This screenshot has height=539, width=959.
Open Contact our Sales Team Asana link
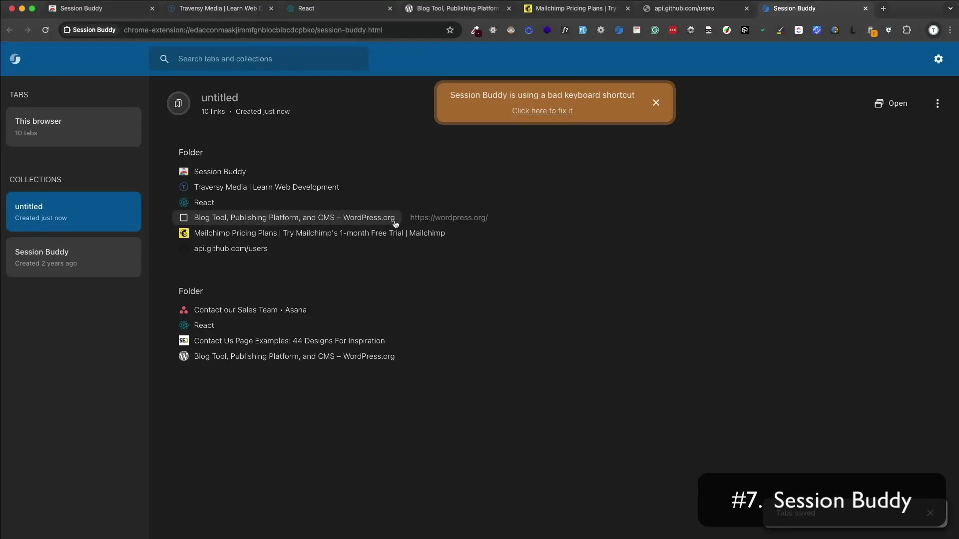(x=250, y=310)
